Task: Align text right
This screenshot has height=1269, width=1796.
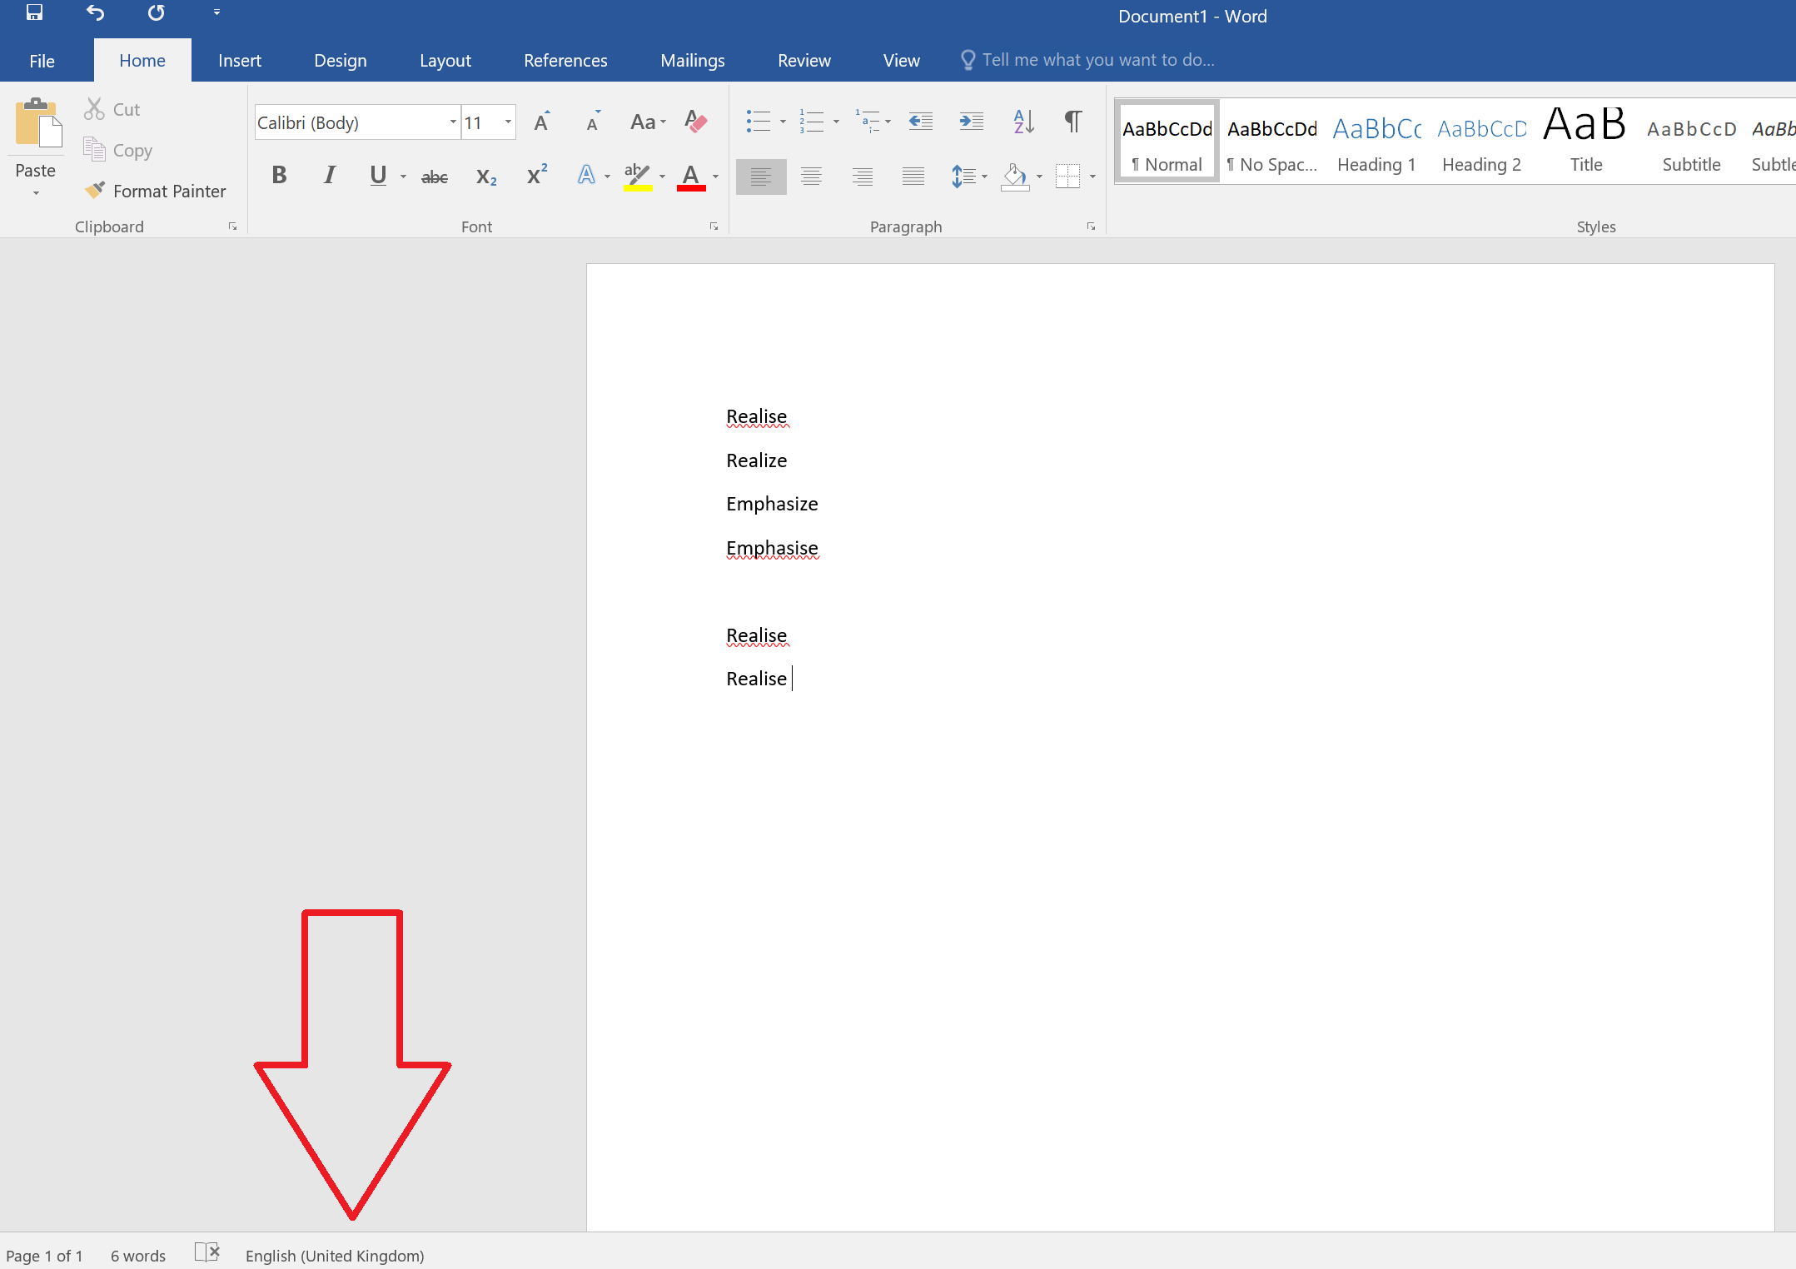Action: click(x=863, y=177)
